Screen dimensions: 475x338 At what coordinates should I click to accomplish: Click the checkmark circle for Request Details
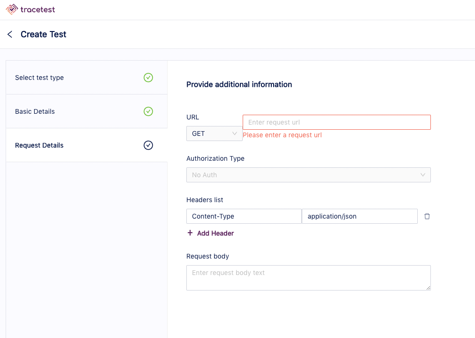tap(148, 145)
